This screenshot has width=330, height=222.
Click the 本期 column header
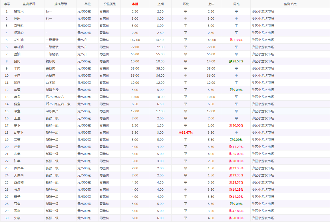coord(135,4)
